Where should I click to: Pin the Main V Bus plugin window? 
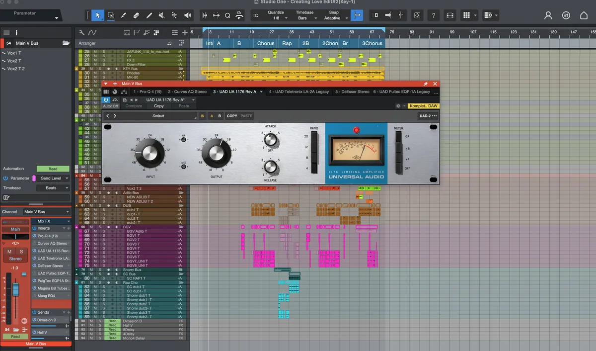(x=426, y=84)
